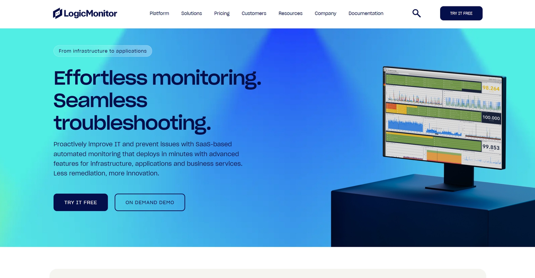Click the hero TRY IT FREE button
The image size is (535, 278).
(x=81, y=202)
